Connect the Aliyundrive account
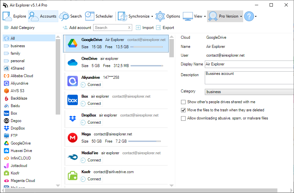Viewport: 294px width, 193px height. coord(91,85)
